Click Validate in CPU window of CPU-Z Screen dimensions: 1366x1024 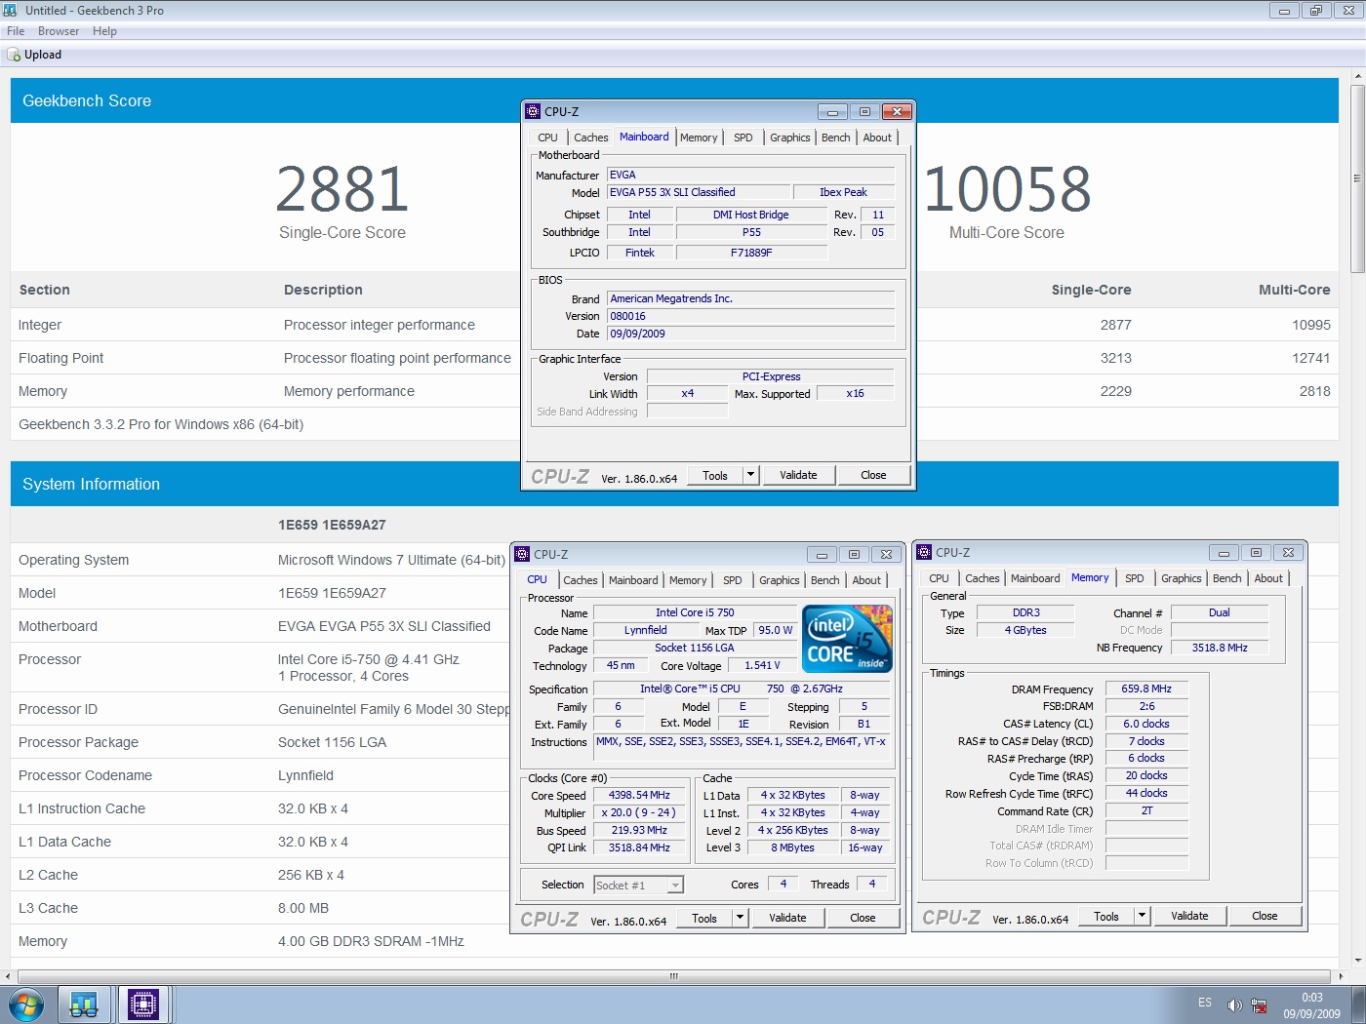click(x=787, y=918)
